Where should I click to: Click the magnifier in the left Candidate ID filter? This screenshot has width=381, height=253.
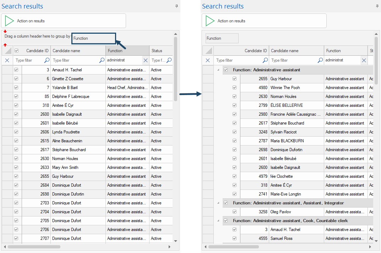click(x=47, y=60)
